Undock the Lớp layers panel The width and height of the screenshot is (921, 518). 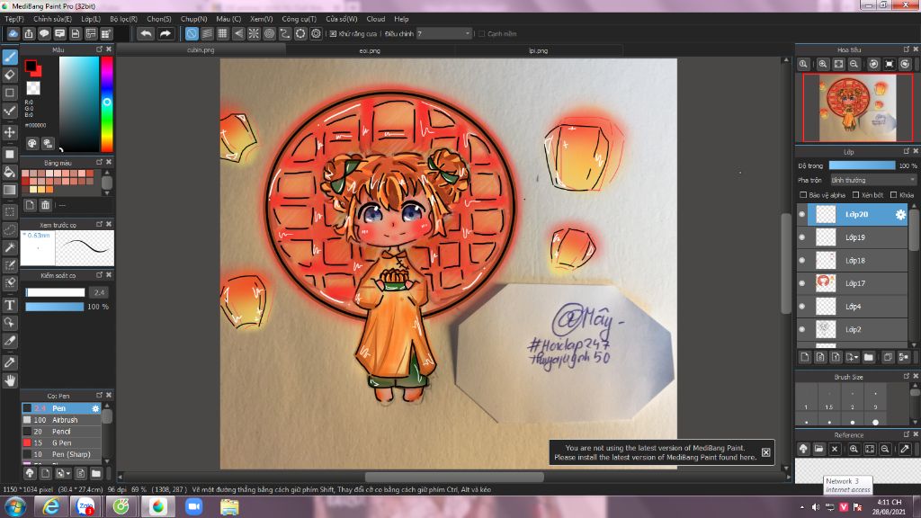pyautogui.click(x=907, y=151)
